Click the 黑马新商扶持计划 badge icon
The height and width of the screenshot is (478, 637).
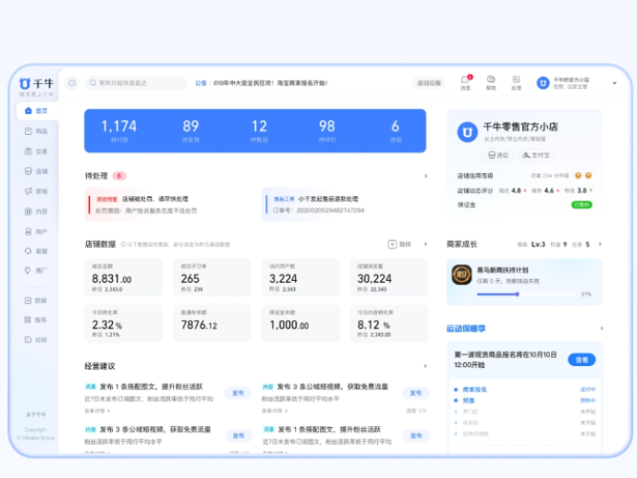(x=462, y=275)
